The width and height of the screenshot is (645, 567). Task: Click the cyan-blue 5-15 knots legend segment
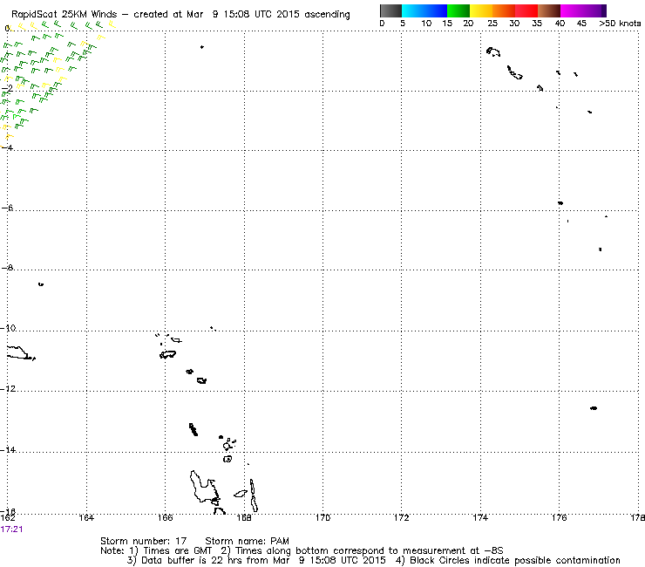point(424,10)
